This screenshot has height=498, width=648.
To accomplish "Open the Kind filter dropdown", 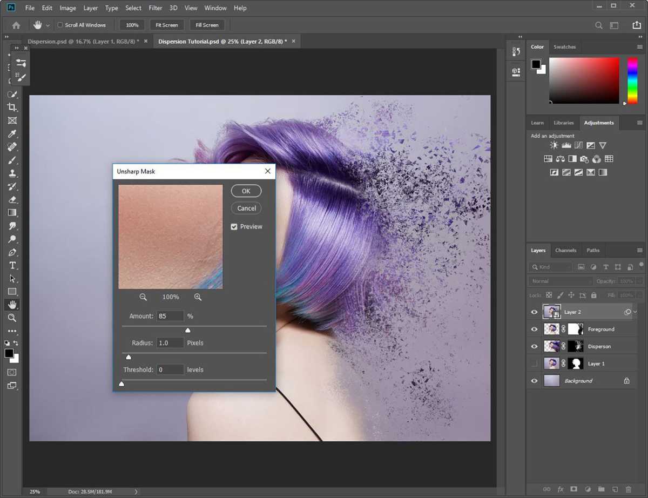I will (x=550, y=266).
